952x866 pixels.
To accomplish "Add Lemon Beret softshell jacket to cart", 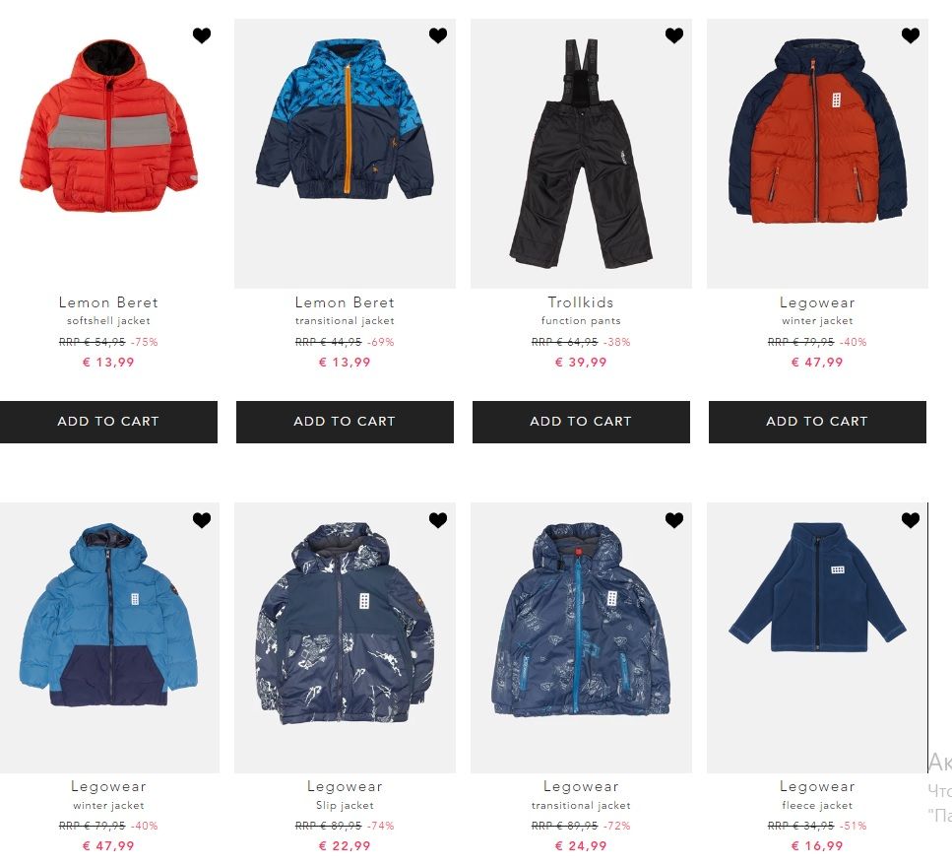I will [x=108, y=422].
